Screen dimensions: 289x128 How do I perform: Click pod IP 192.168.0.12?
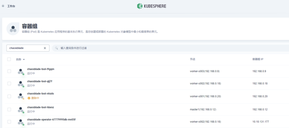[260, 109]
